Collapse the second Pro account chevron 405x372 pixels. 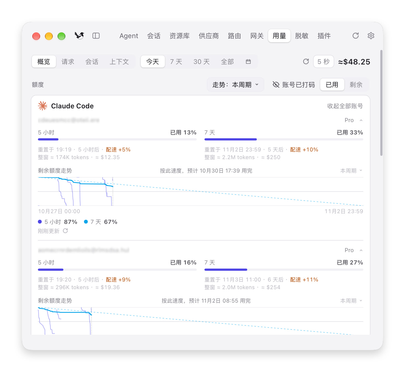[361, 250]
